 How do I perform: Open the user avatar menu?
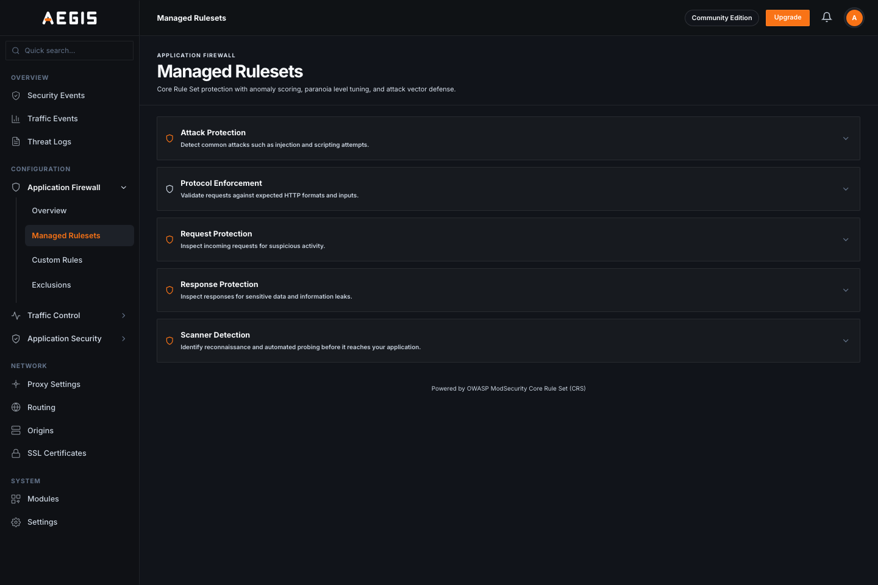[x=854, y=18]
